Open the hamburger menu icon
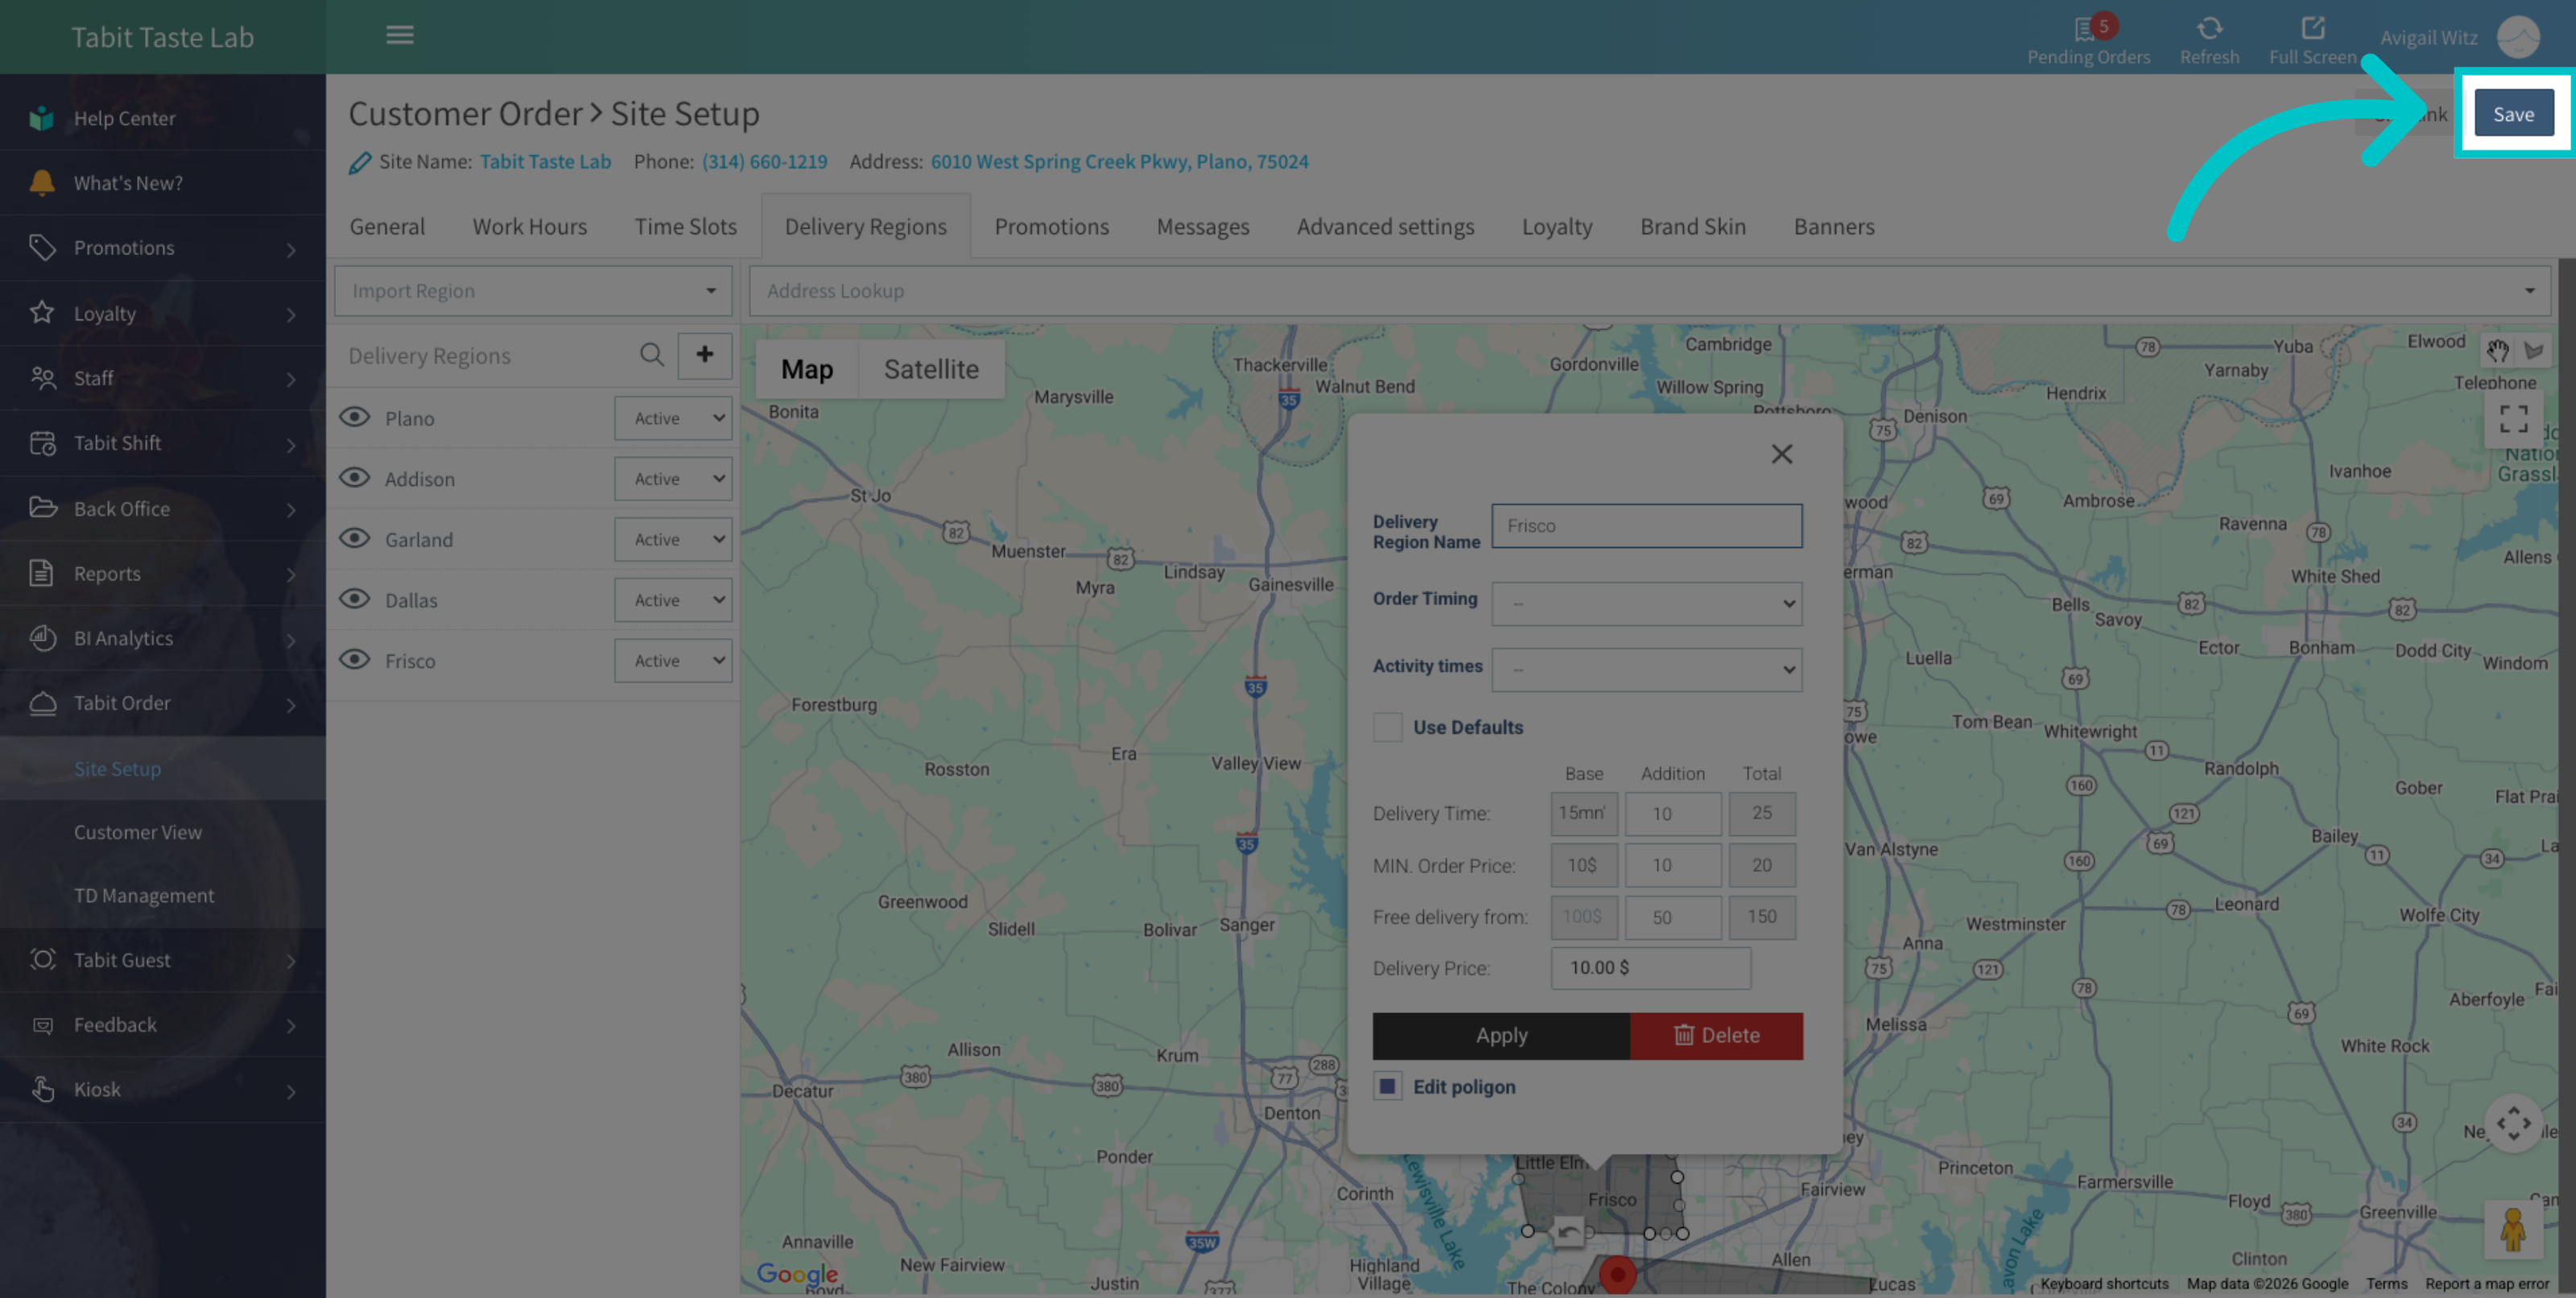The height and width of the screenshot is (1298, 2576). tap(399, 35)
